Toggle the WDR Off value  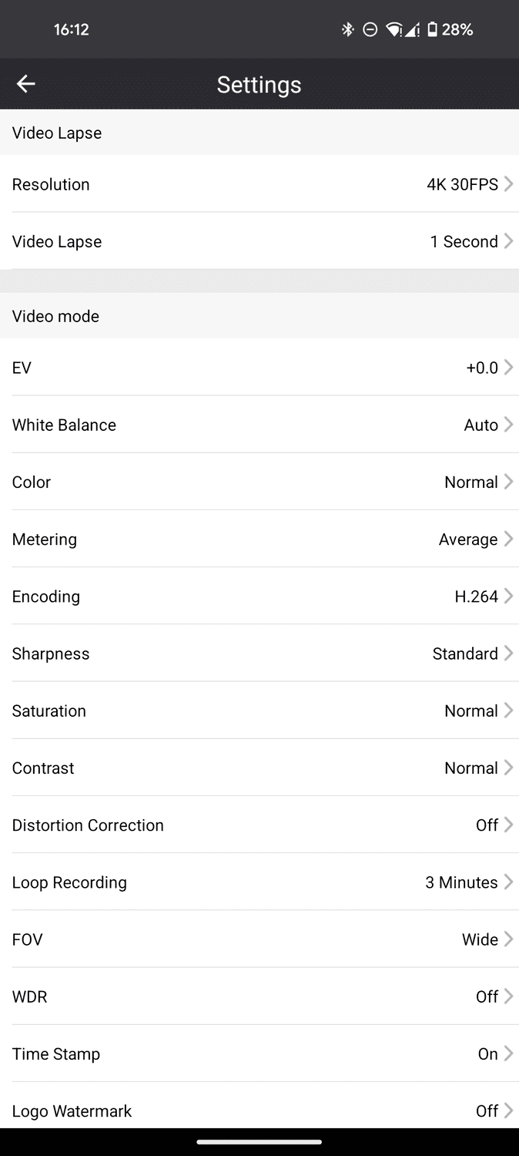[x=487, y=996]
